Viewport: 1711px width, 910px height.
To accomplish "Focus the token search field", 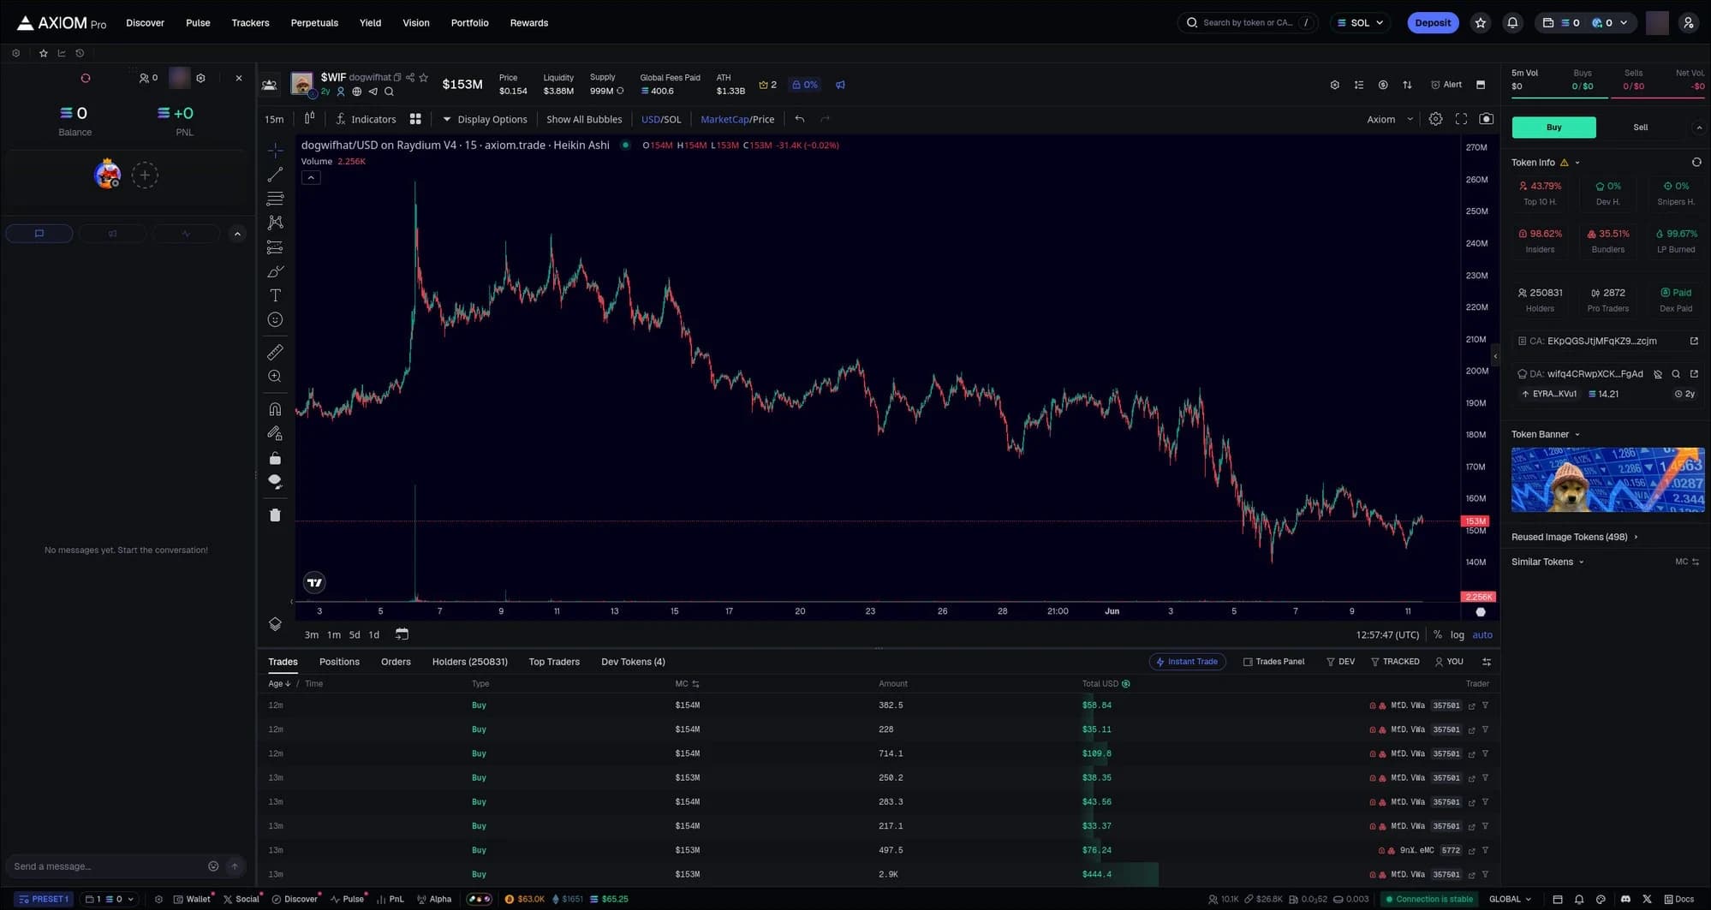I will pos(1247,23).
